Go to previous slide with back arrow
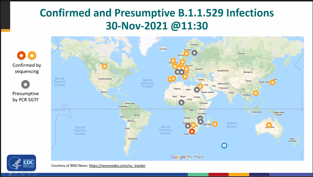Viewport: 313px width, 177px height. pos(4,173)
